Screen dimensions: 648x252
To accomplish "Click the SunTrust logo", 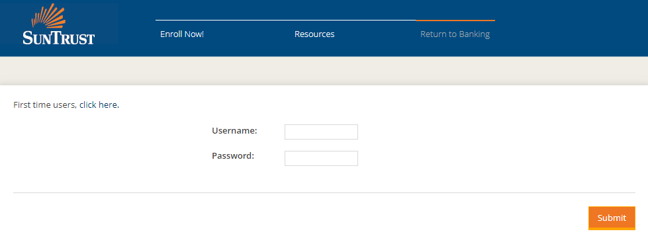I will click(x=59, y=24).
